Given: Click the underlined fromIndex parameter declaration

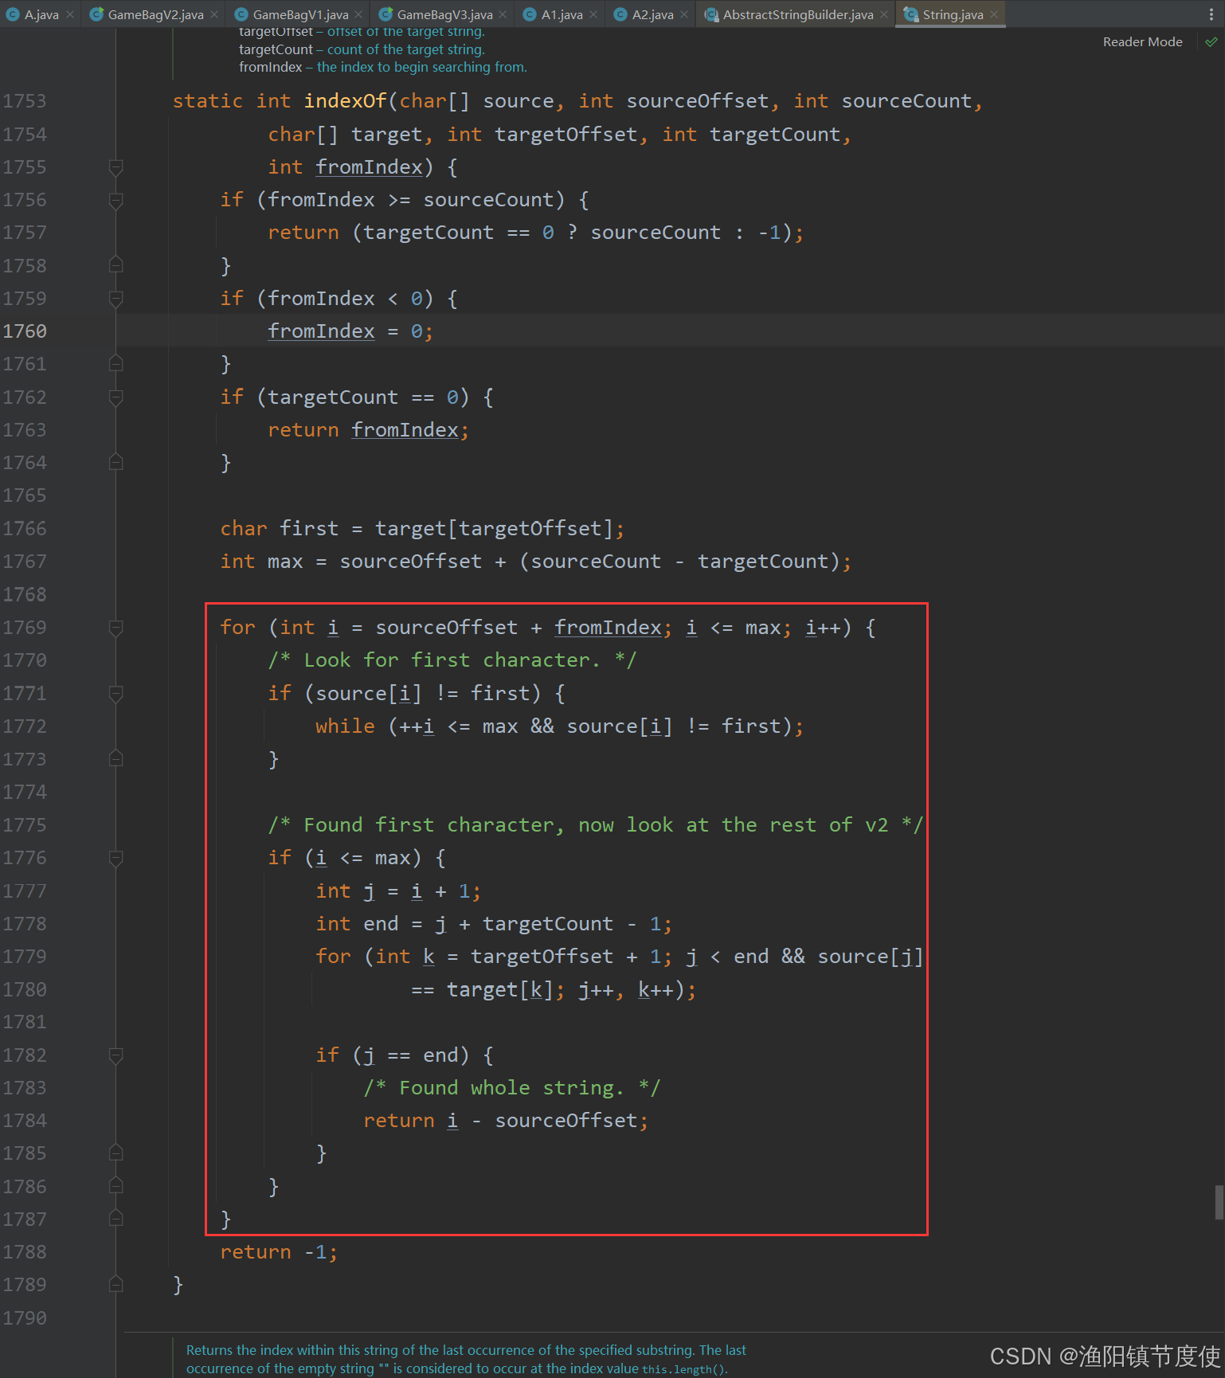Looking at the screenshot, I should (x=369, y=167).
